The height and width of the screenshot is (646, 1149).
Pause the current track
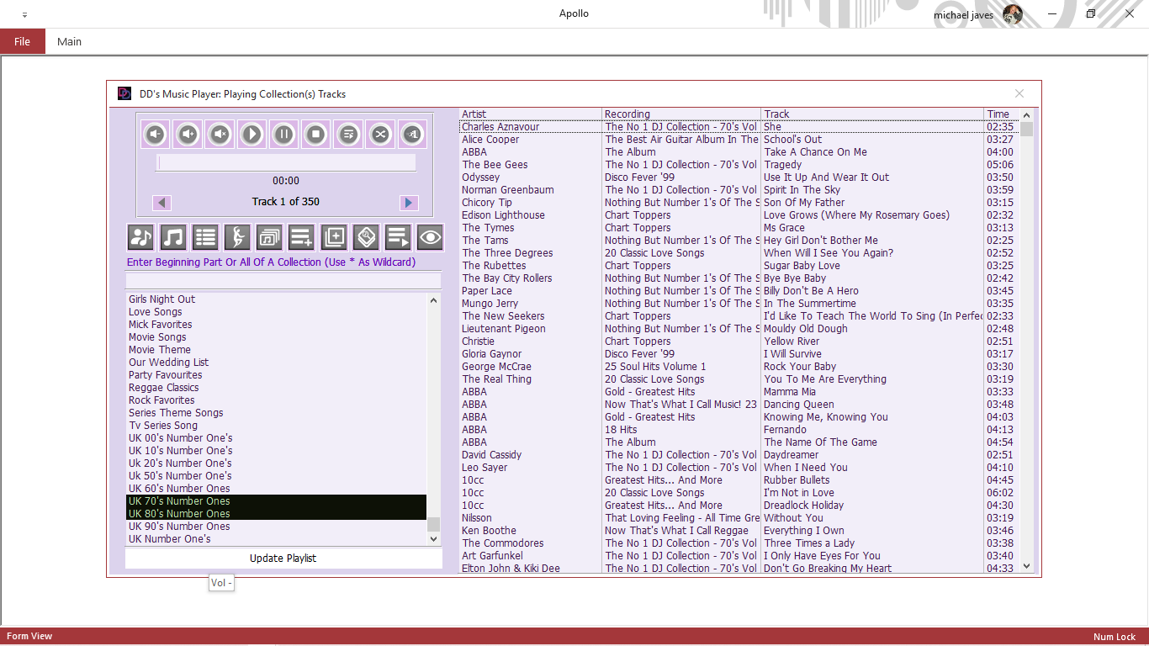point(283,134)
